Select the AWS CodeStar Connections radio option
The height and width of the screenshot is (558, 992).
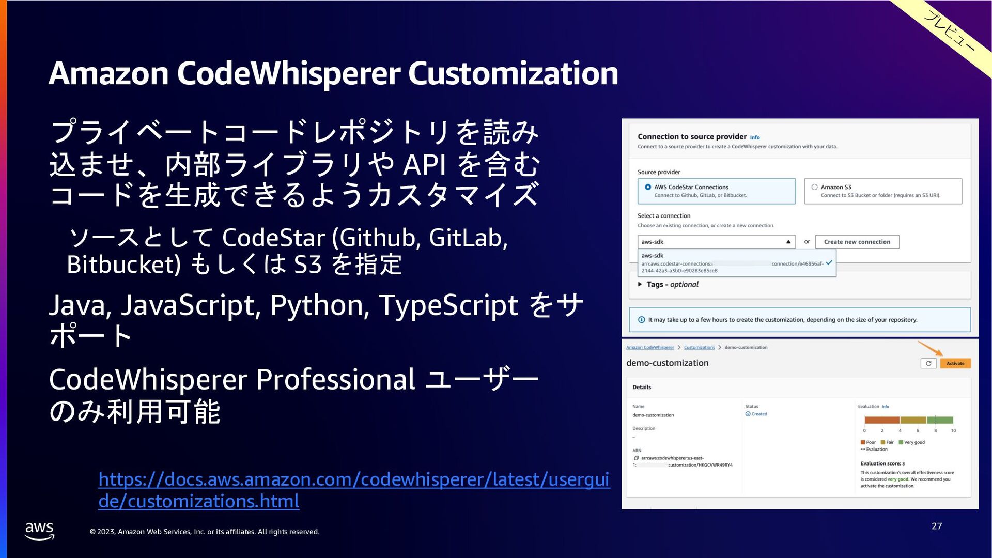pyautogui.click(x=648, y=187)
